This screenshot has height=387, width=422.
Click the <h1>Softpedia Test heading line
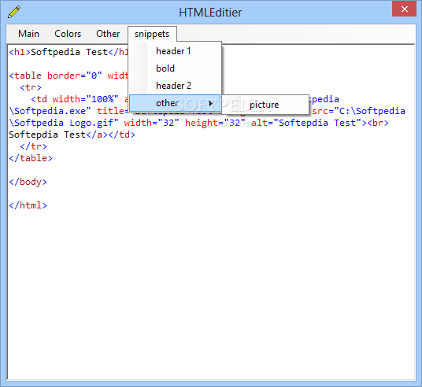click(x=68, y=52)
